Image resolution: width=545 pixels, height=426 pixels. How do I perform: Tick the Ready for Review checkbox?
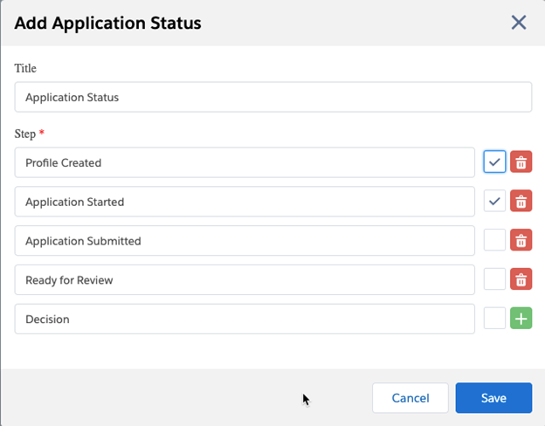494,279
